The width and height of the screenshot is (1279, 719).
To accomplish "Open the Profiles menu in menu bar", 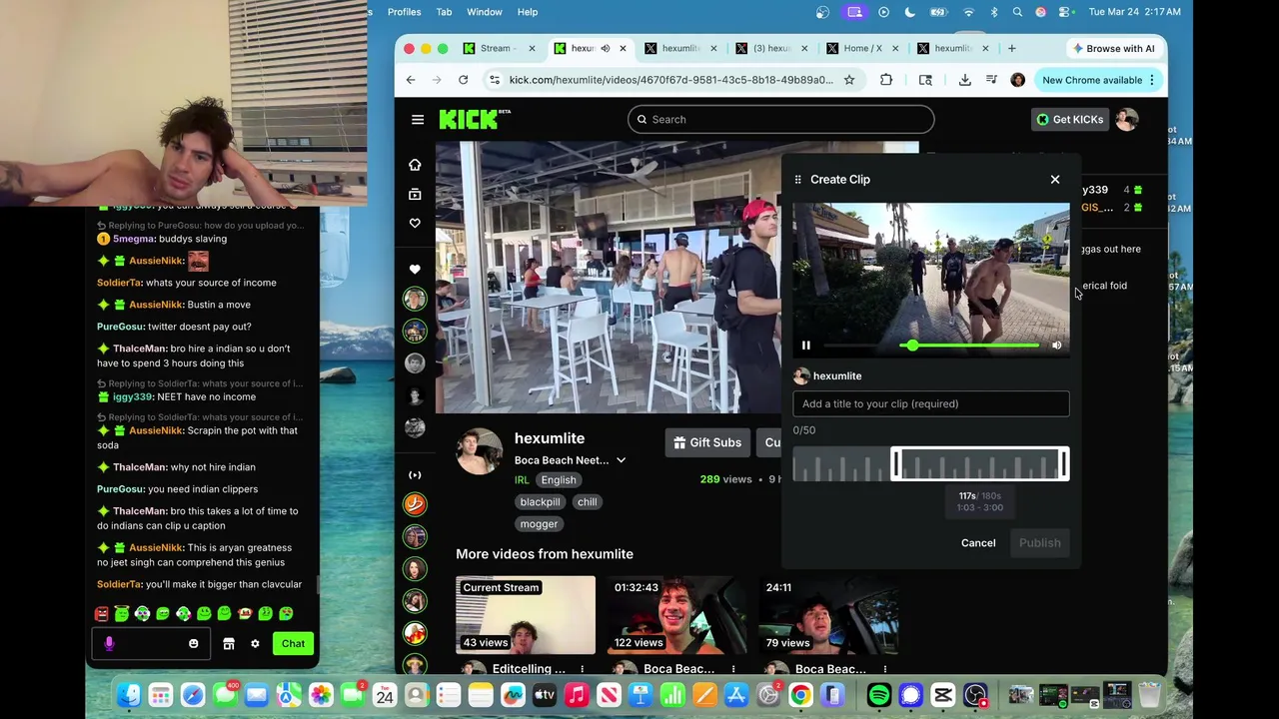I will point(404,12).
